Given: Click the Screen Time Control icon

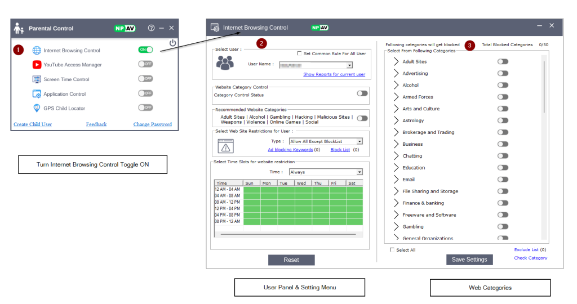Looking at the screenshot, I should pos(37,79).
